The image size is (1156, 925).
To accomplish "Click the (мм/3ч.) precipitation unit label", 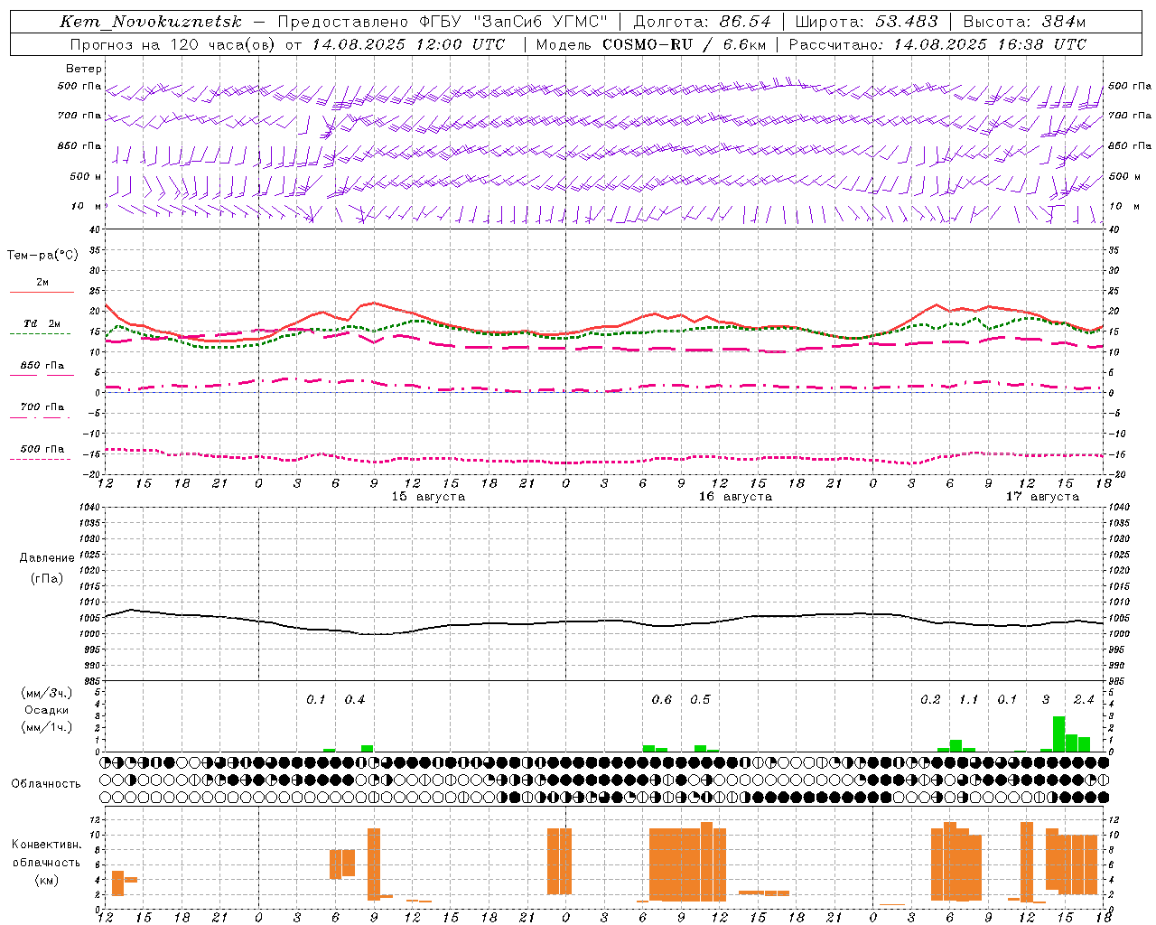I will 47,694.
